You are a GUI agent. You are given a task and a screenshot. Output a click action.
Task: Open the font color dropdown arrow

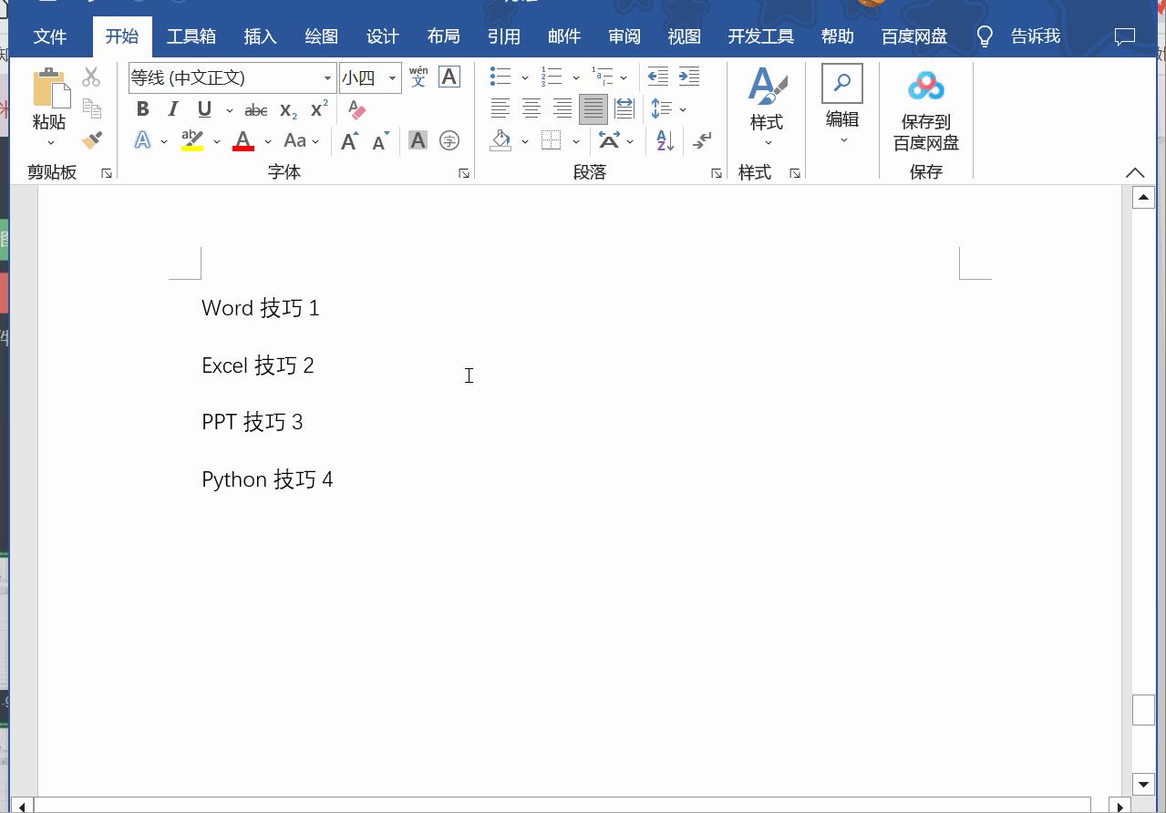point(267,141)
